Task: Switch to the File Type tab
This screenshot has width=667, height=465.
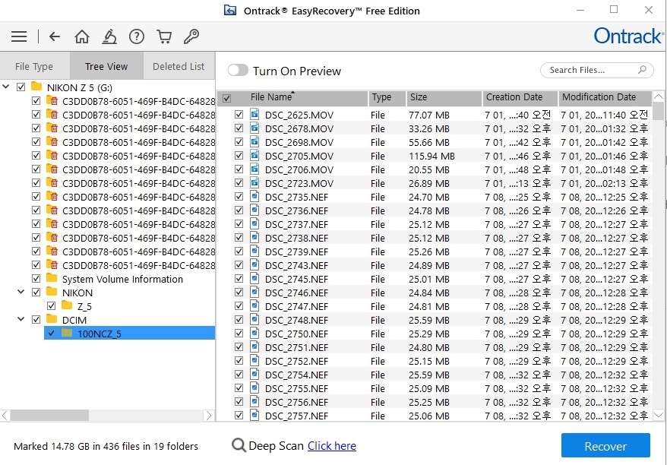Action: (34, 66)
